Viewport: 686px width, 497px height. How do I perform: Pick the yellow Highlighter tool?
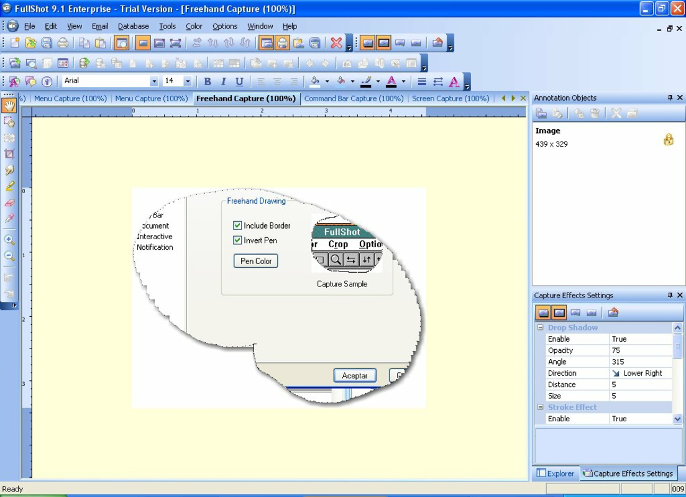pos(9,186)
